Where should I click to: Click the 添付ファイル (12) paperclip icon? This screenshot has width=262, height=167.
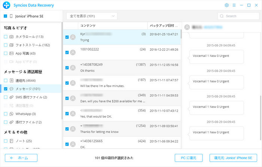11,122
